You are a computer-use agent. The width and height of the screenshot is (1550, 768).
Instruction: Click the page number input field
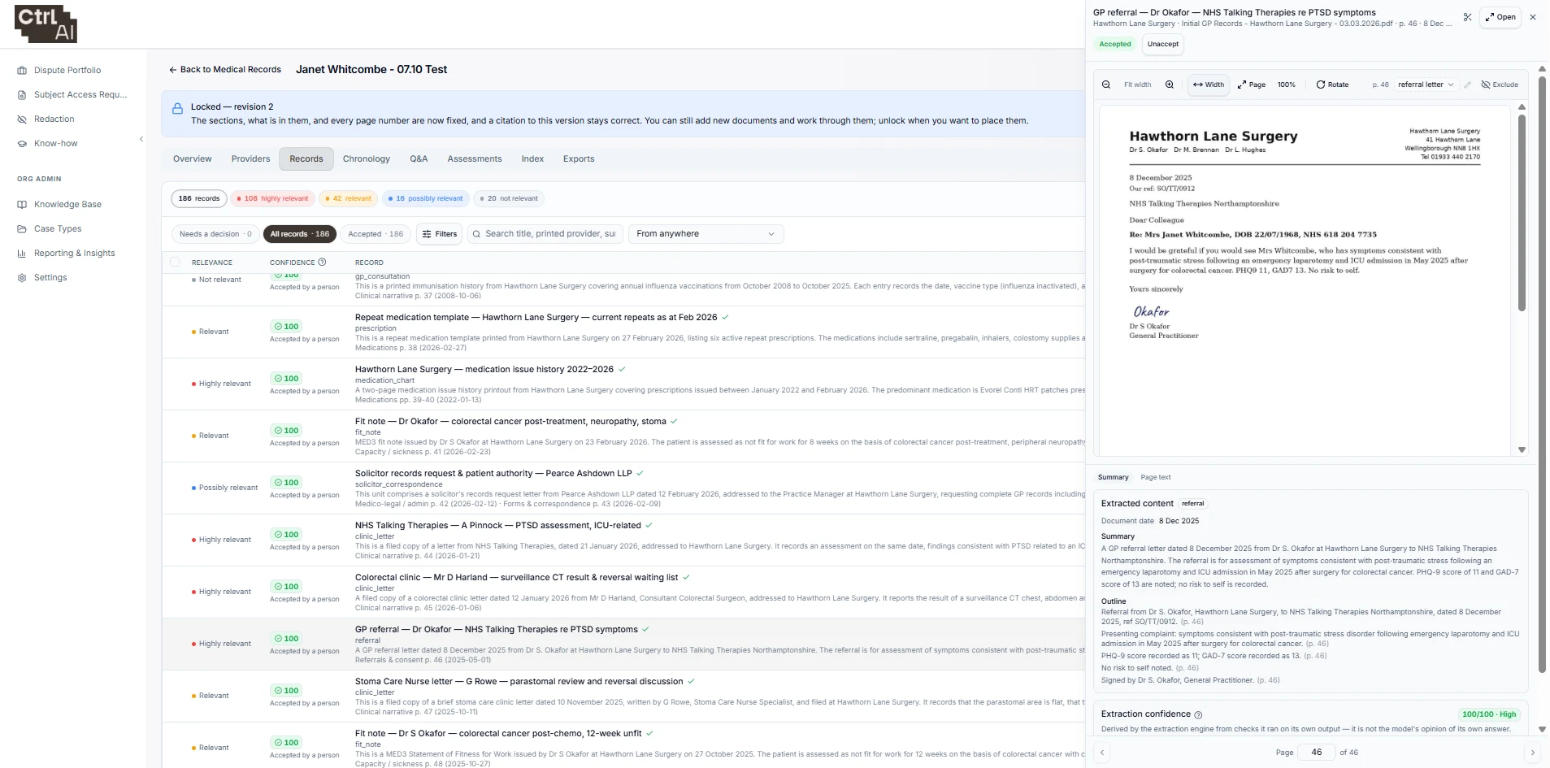tap(1317, 753)
